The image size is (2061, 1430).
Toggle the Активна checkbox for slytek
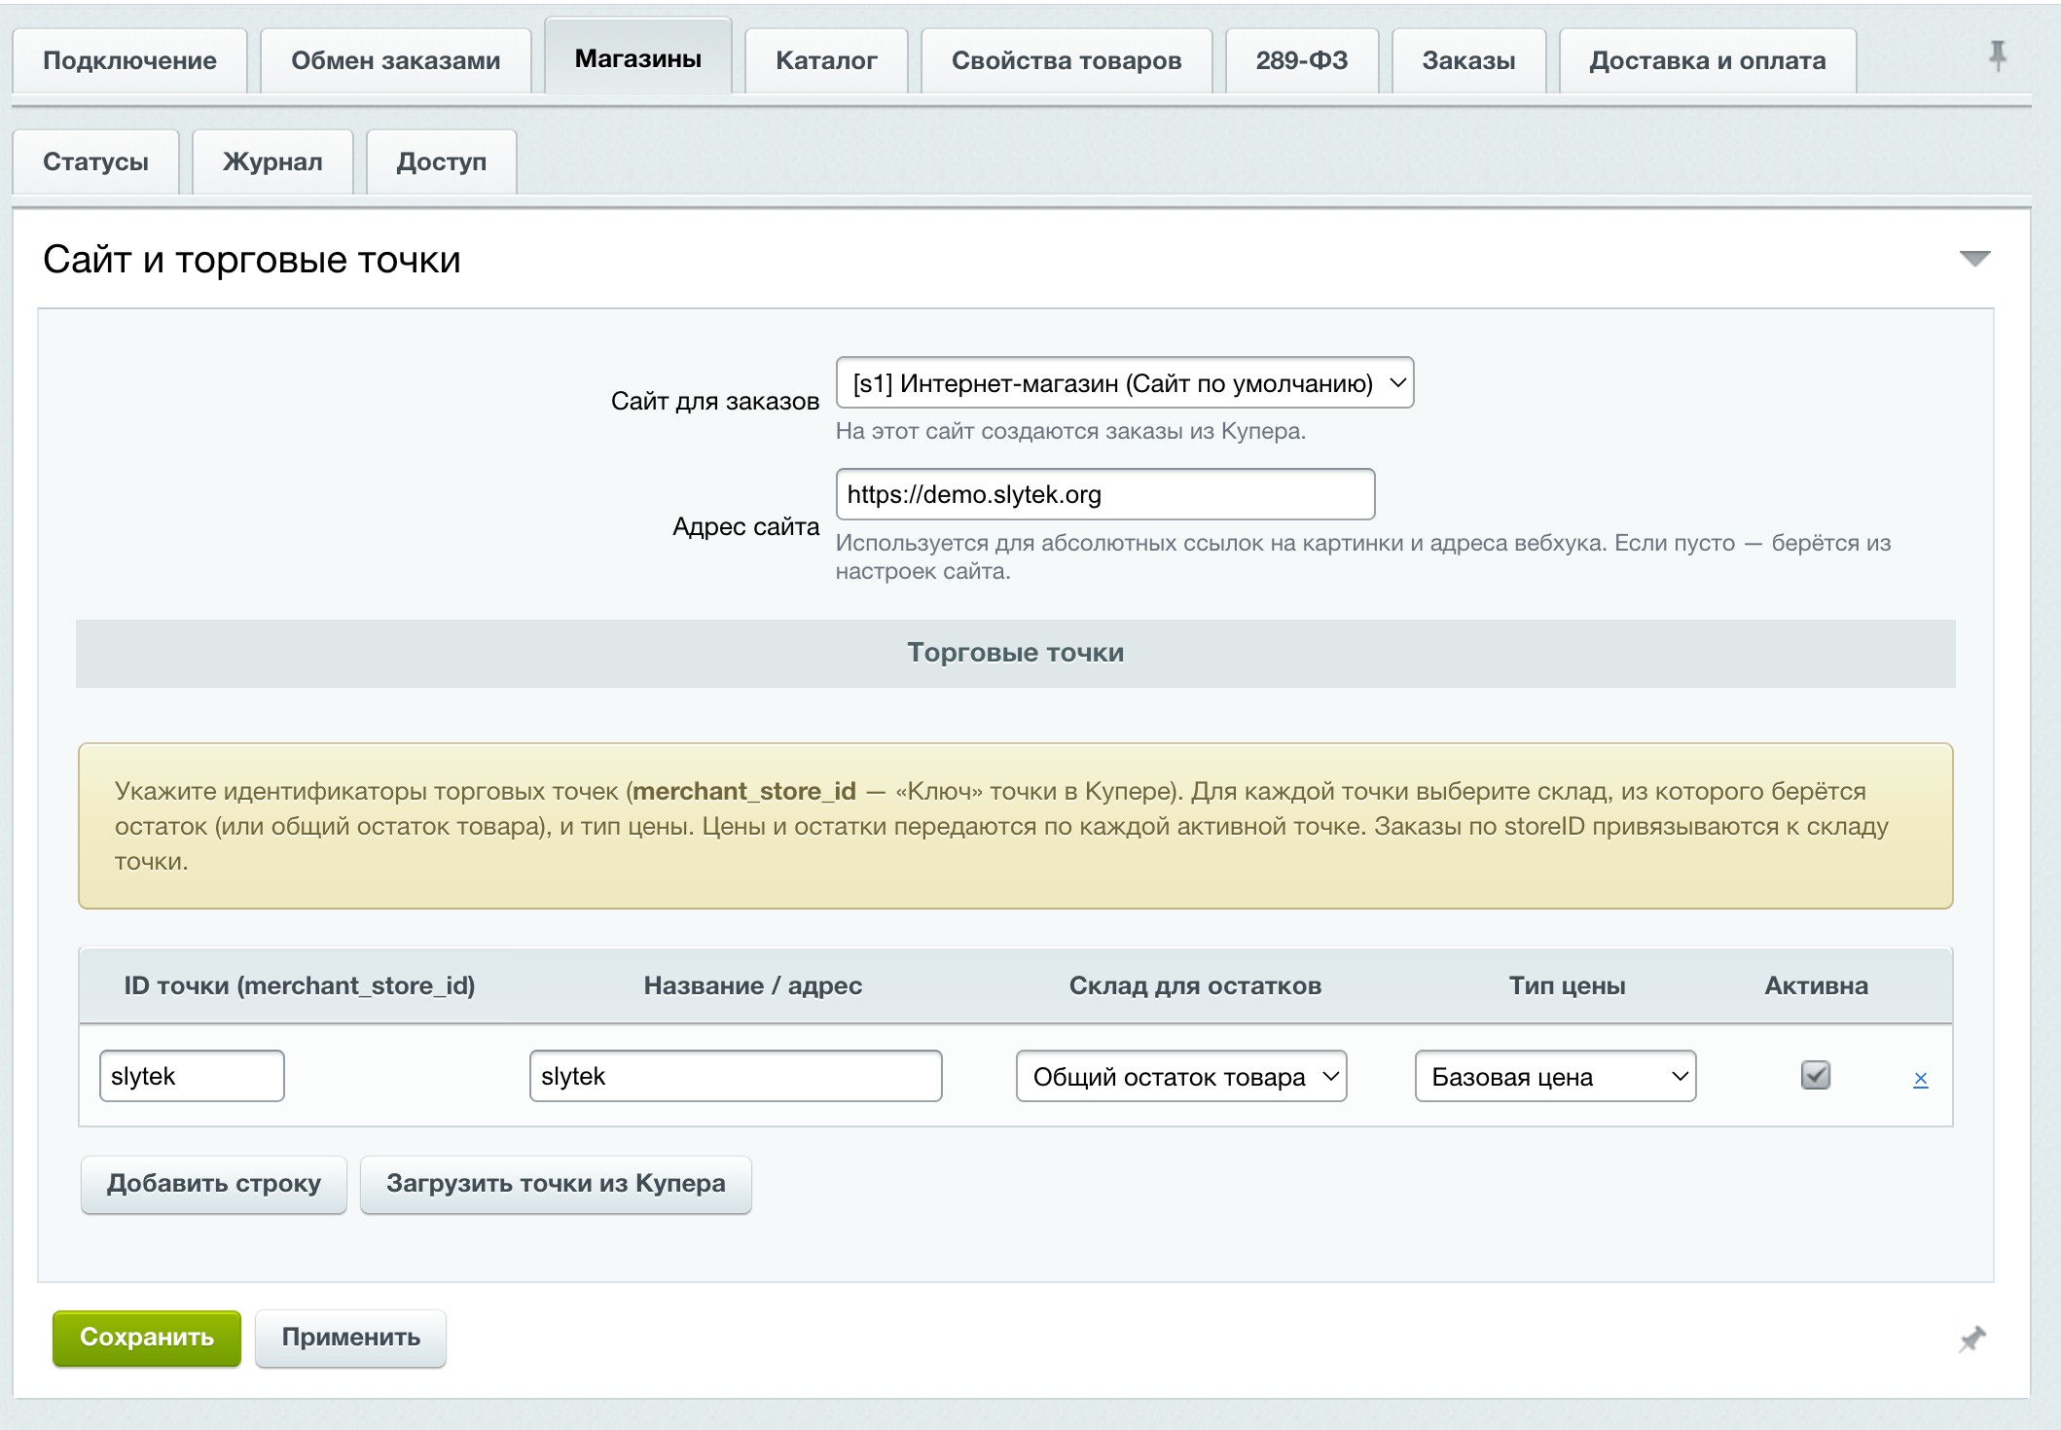(x=1816, y=1075)
